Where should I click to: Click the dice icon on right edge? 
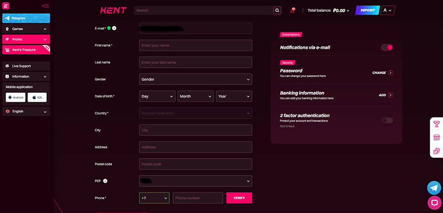point(437,151)
